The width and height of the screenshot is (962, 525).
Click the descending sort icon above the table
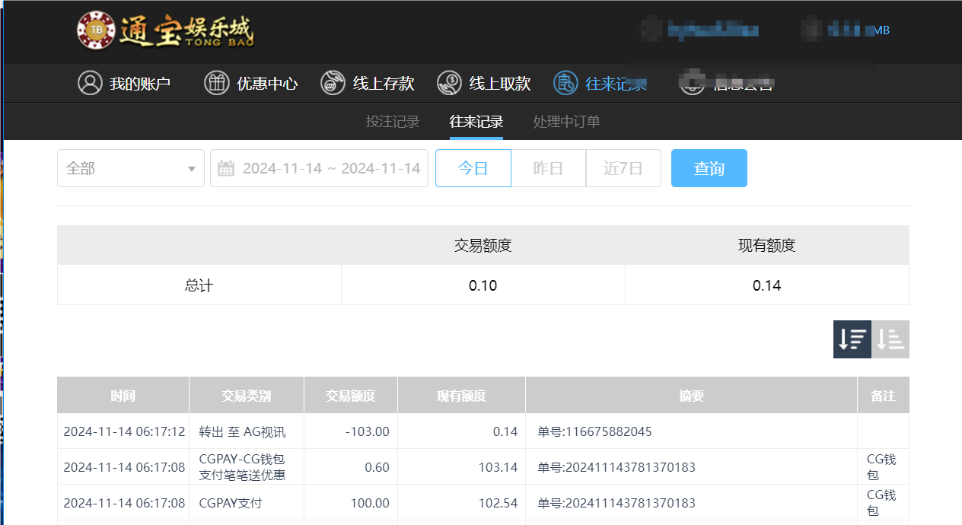click(x=852, y=339)
